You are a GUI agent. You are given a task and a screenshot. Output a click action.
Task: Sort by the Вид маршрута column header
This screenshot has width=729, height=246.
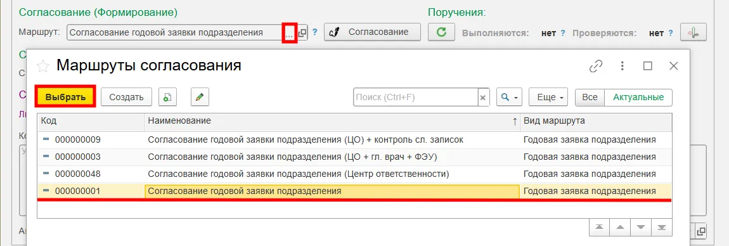click(596, 121)
